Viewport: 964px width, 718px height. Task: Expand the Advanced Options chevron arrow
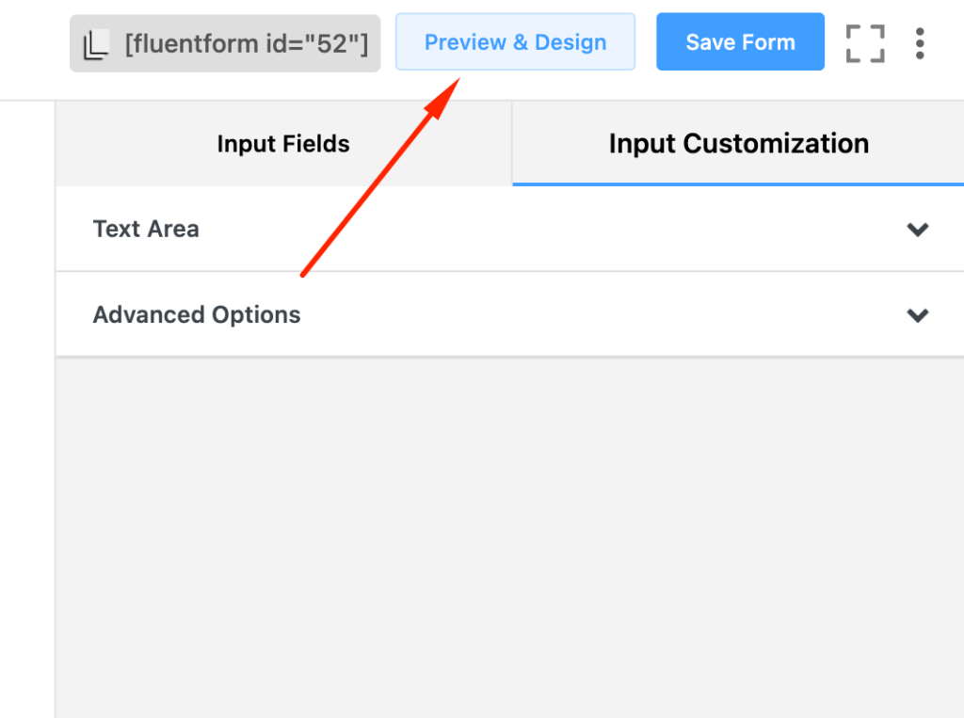tap(917, 315)
